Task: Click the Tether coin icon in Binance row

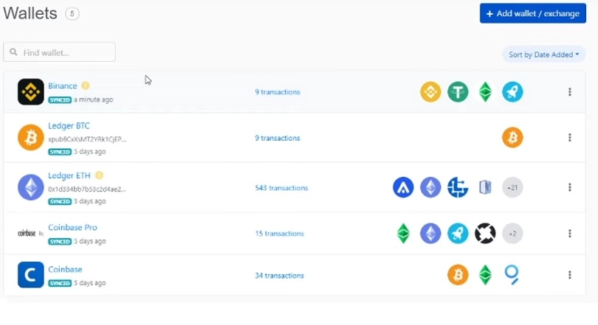Action: [458, 92]
